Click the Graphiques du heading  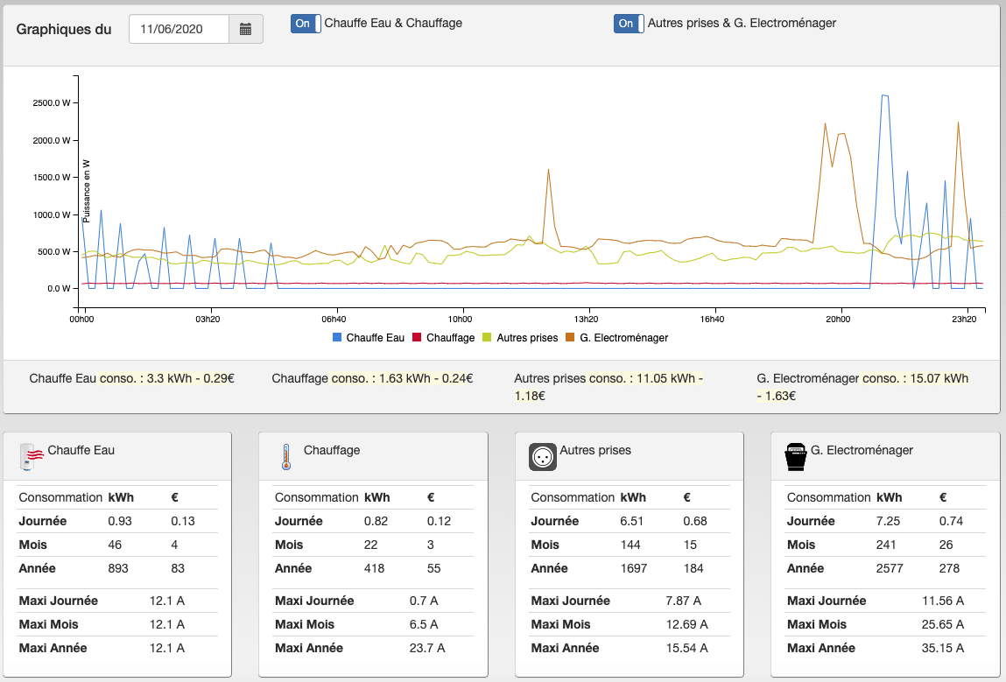click(x=64, y=30)
